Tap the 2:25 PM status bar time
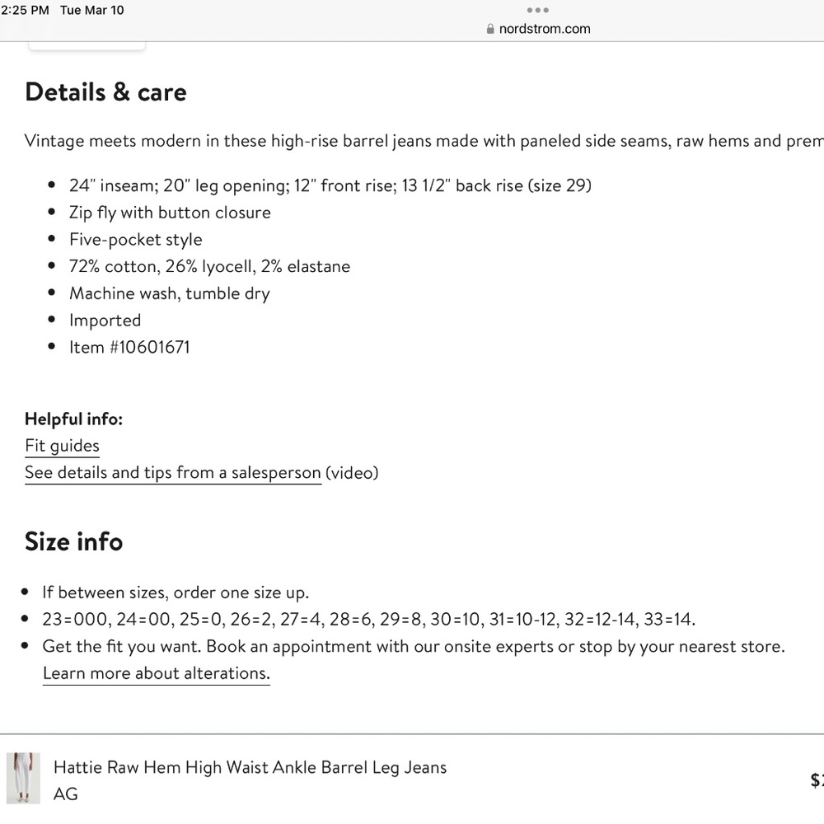Screen dimensions: 824x824 pyautogui.click(x=25, y=11)
